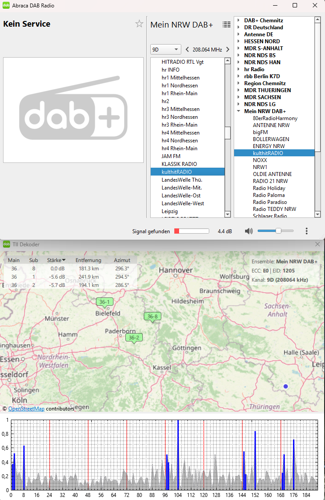Select RADIO 21 NRW in tree

(x=270, y=181)
